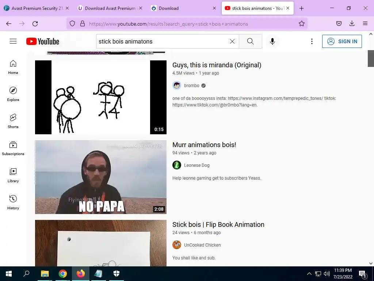Click brombo channel avatar
Viewport: 374px width, 281px height.
coord(177,86)
